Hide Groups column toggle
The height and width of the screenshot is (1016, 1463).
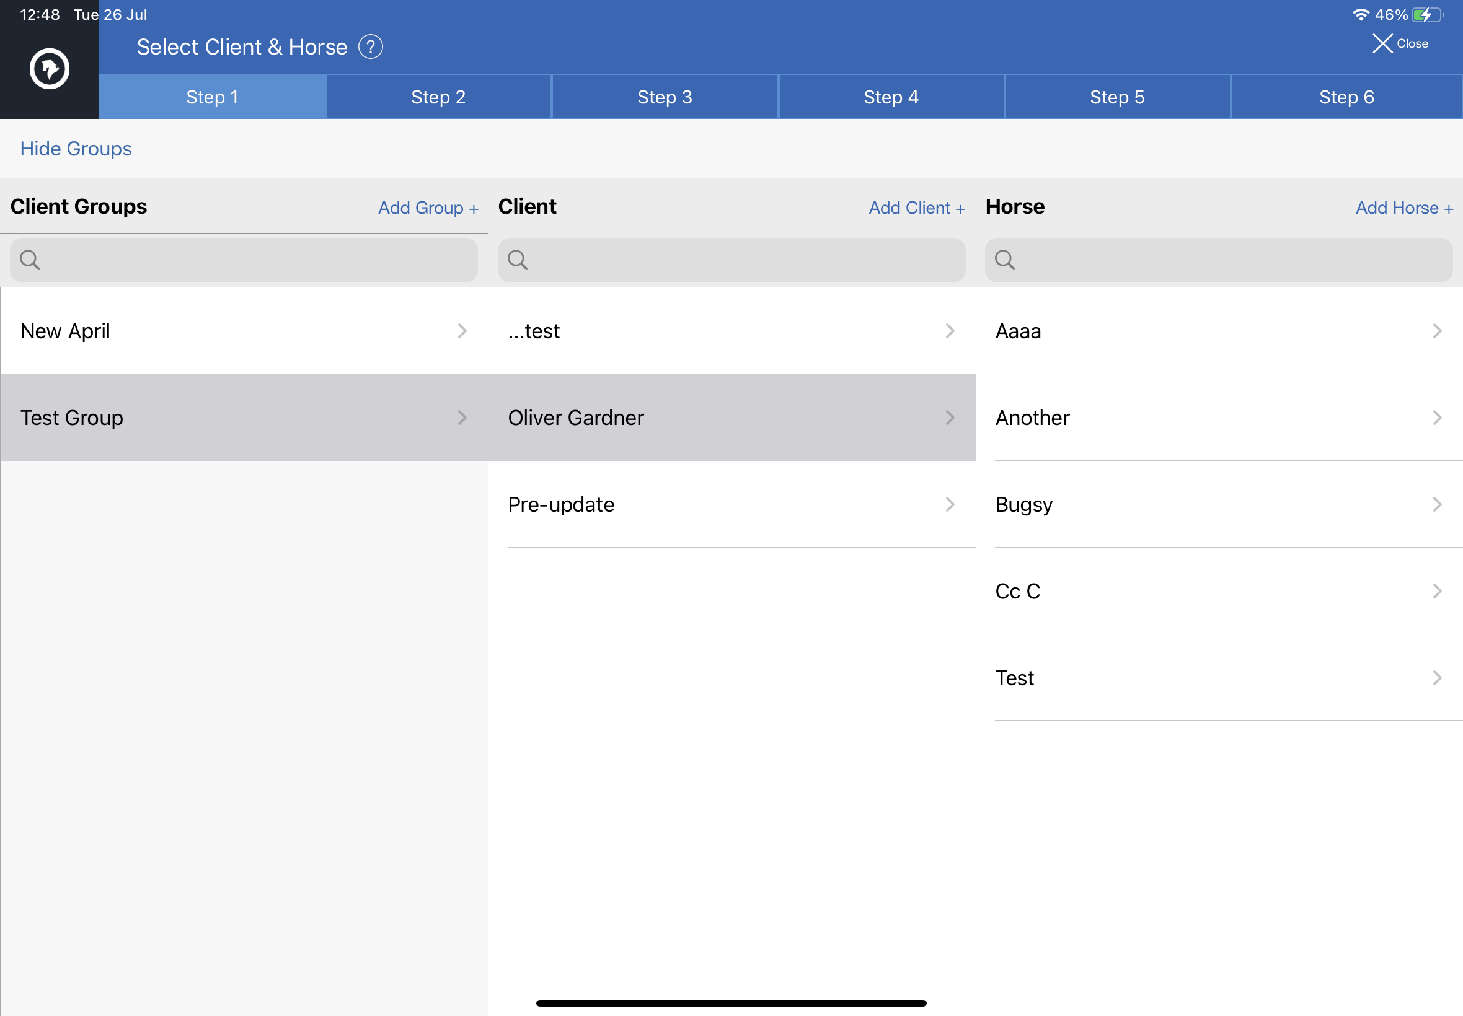(x=76, y=148)
